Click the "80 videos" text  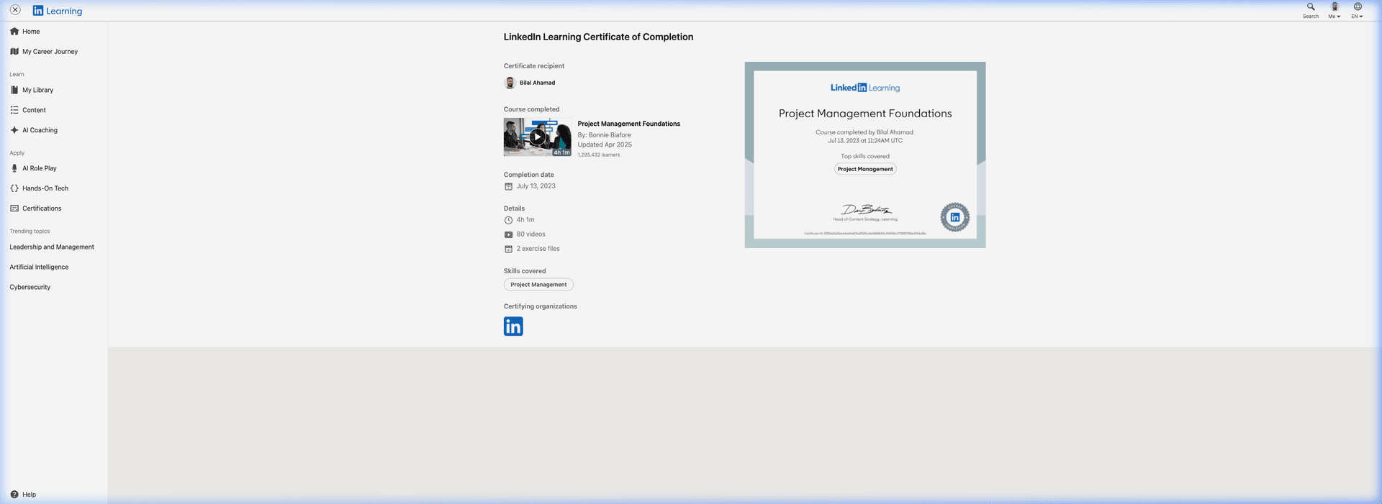(531, 234)
